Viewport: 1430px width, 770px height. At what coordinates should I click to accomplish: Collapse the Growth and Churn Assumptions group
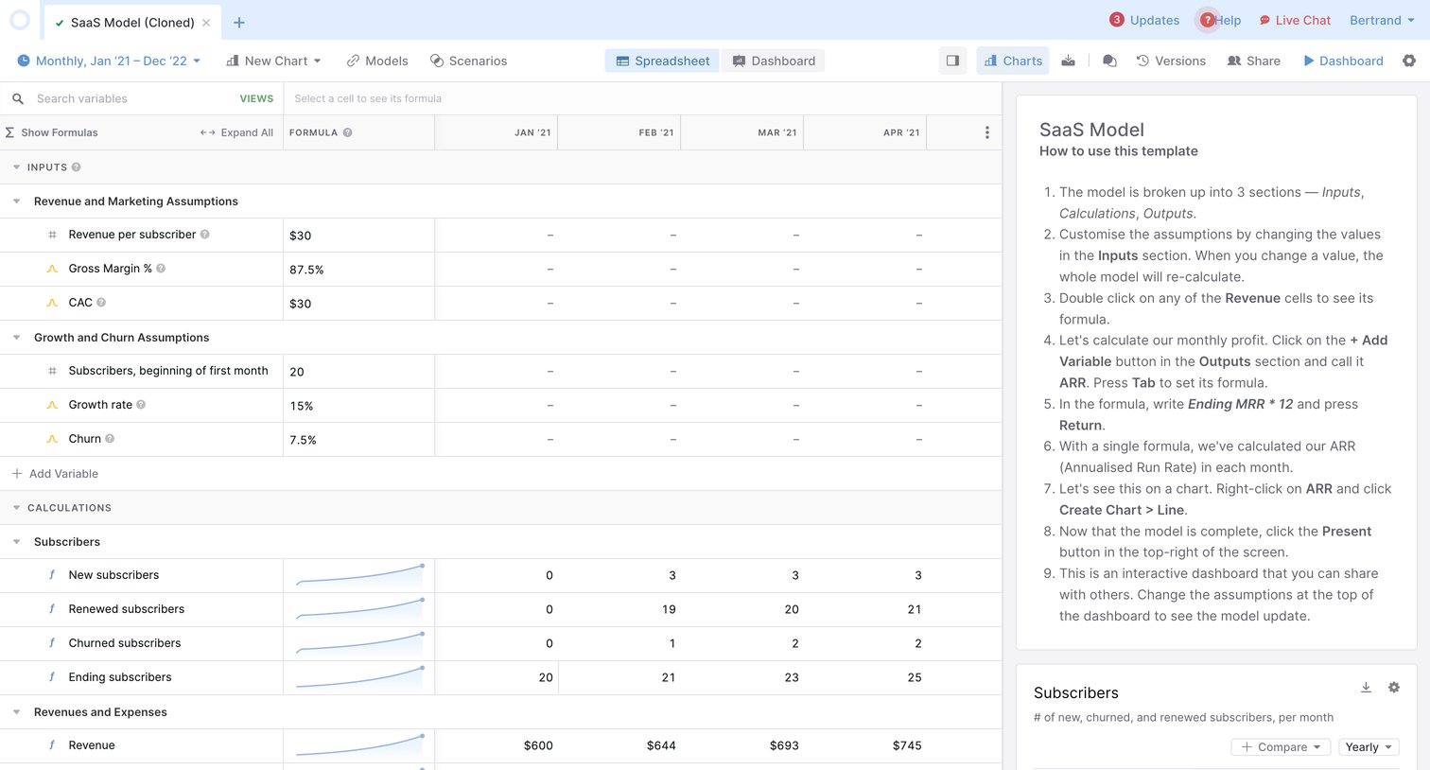point(16,338)
